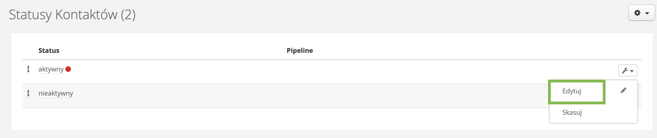Click the nieaktywny status name
This screenshot has height=138, width=657.
56,93
